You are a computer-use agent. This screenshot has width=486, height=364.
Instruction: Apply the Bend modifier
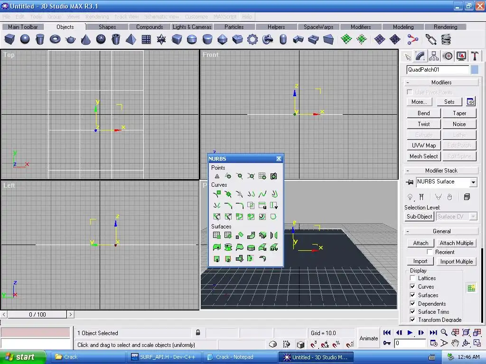pyautogui.click(x=423, y=113)
